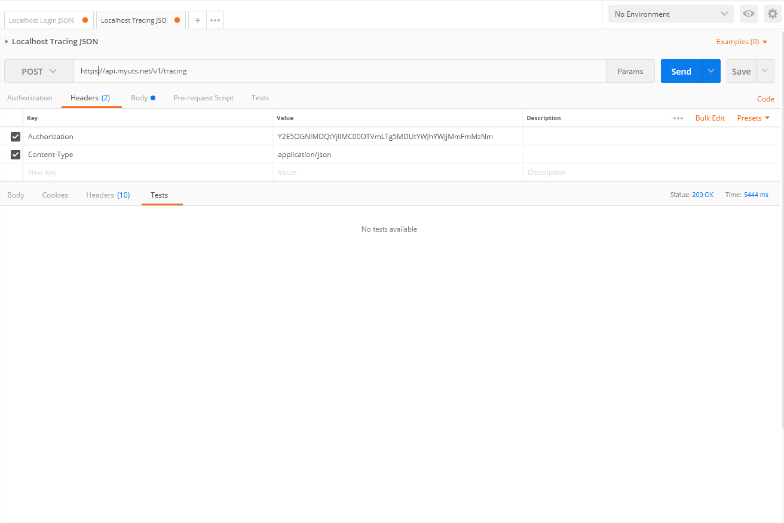The image size is (784, 523).
Task: Open the POST request method dropdown
Action: [x=38, y=70]
